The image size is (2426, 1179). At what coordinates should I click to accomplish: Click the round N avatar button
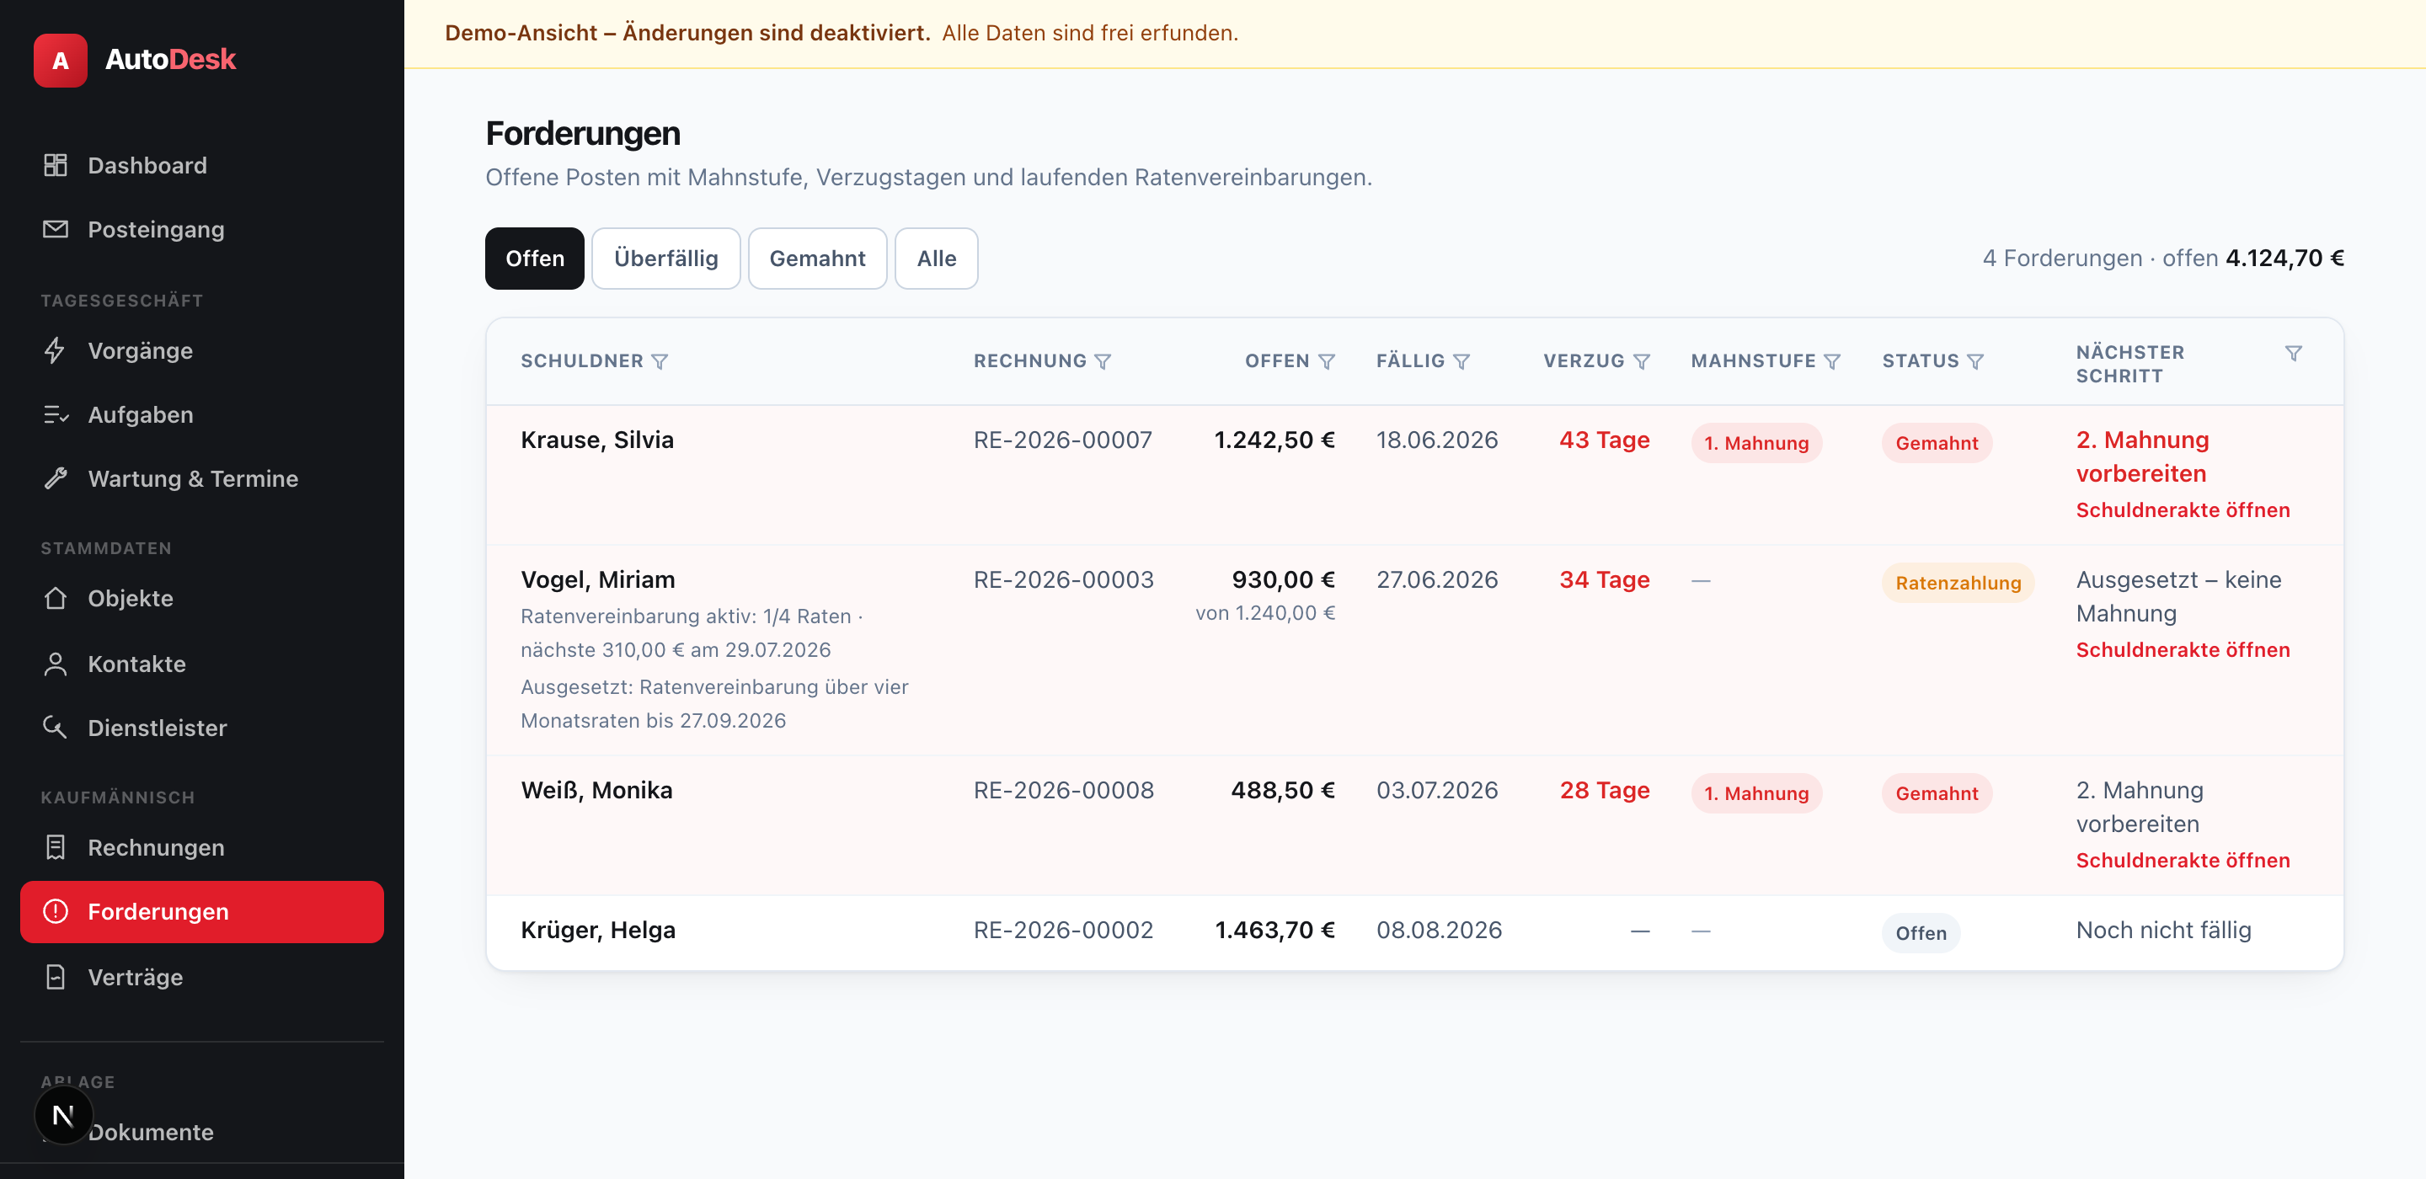63,1116
